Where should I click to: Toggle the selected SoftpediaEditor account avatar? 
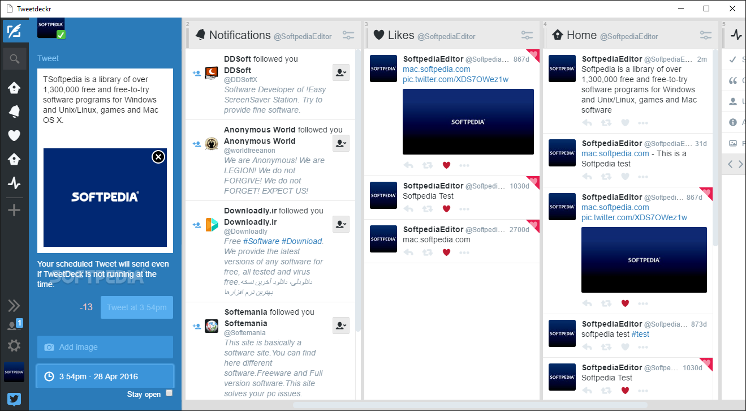(x=51, y=28)
